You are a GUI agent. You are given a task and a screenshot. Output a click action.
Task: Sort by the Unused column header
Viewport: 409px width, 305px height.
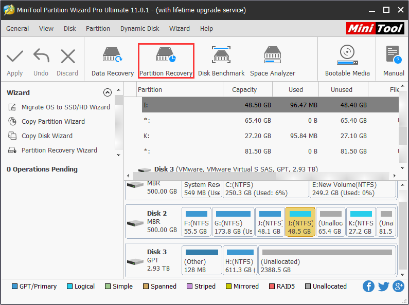[x=343, y=89]
